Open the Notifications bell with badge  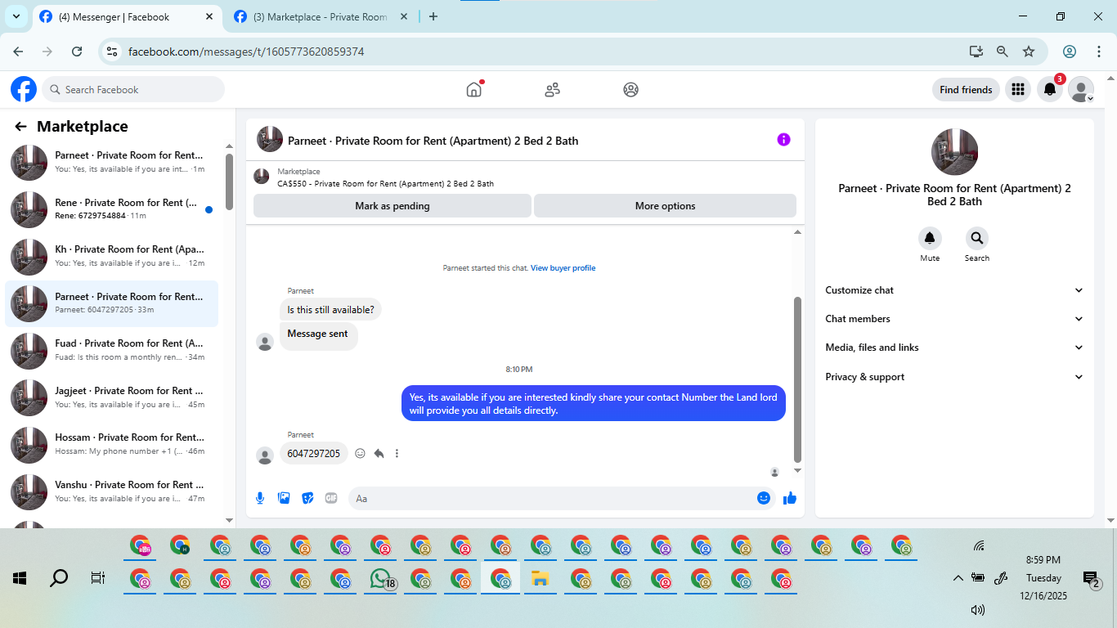click(1050, 89)
